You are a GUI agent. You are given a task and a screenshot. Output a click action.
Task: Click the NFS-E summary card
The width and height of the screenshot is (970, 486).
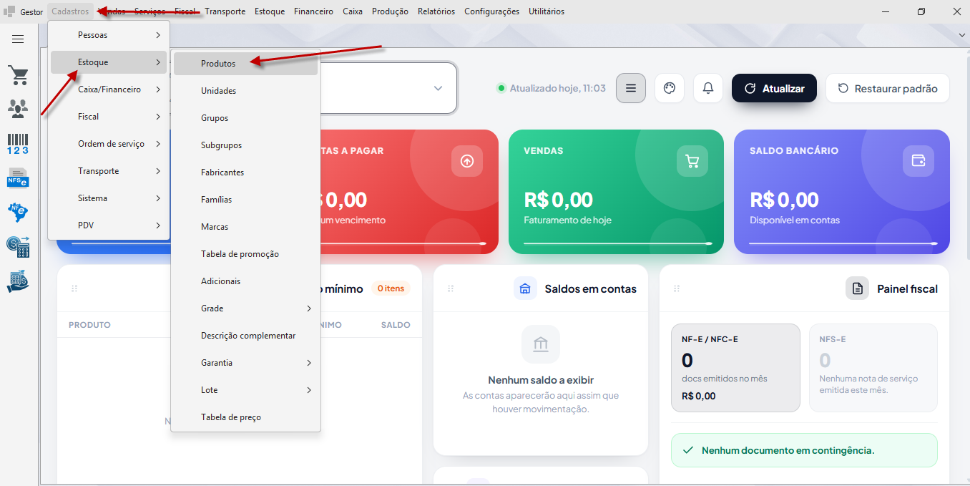click(873, 368)
